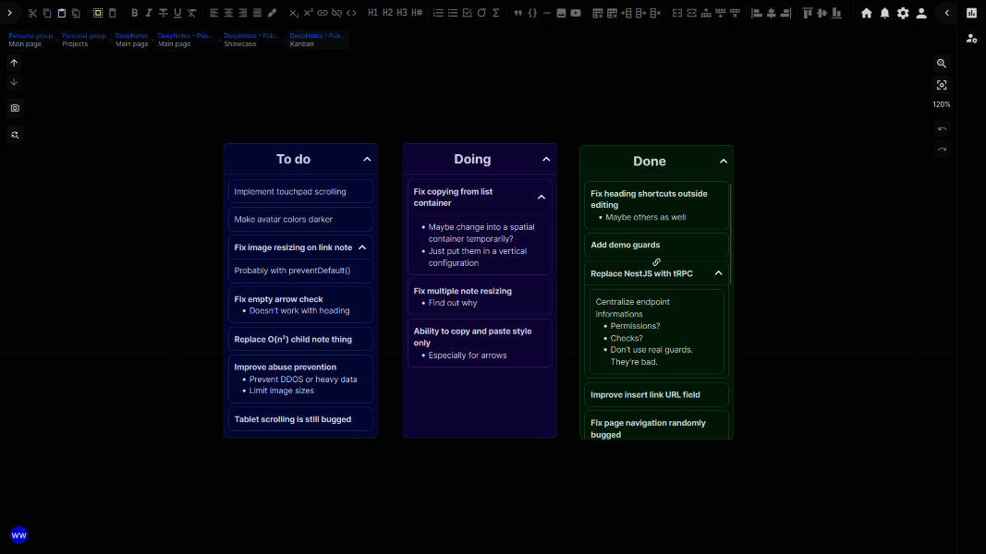Justify text alignment
The width and height of the screenshot is (986, 554).
coord(257,13)
